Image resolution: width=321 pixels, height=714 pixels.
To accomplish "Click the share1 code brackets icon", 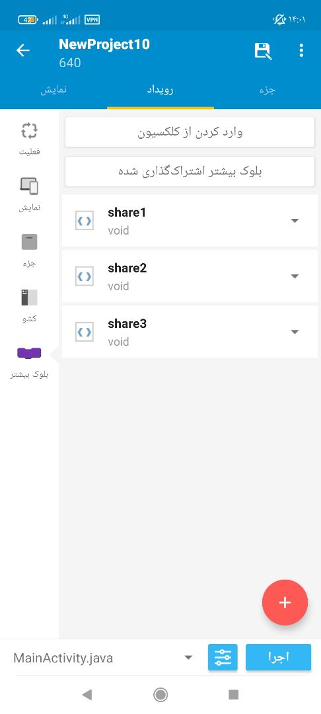I will (x=85, y=221).
